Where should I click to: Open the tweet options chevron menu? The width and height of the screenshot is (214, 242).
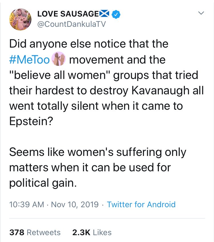(201, 13)
